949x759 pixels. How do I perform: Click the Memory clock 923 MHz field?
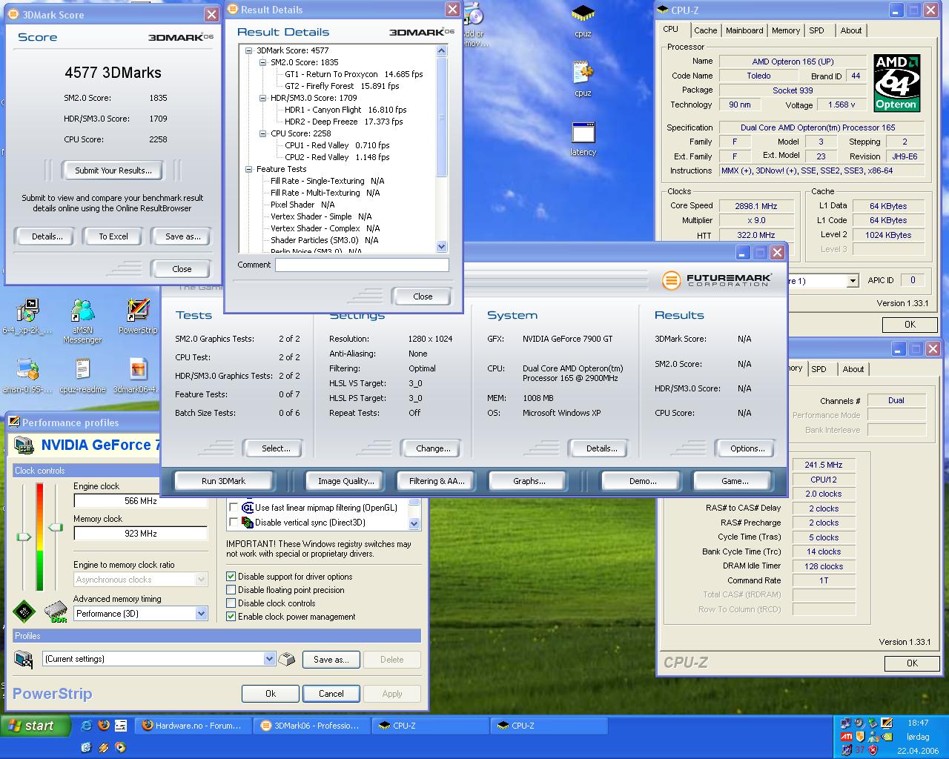tap(140, 534)
